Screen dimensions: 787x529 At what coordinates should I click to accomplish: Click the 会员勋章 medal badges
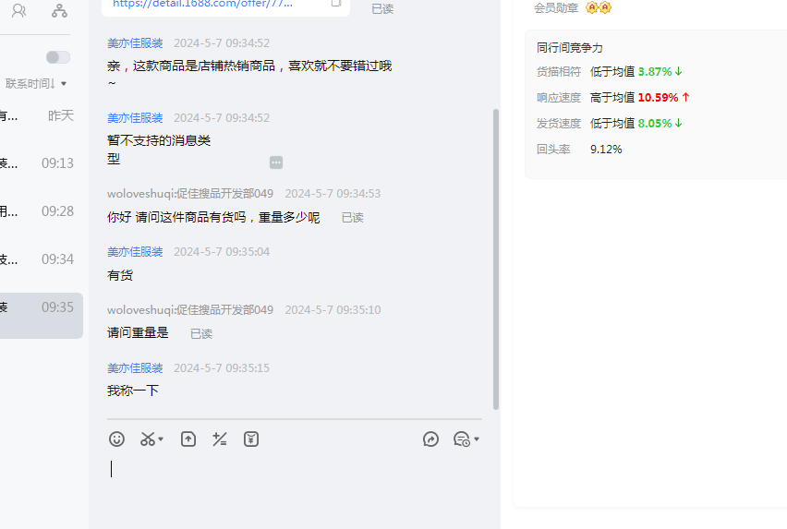point(599,7)
